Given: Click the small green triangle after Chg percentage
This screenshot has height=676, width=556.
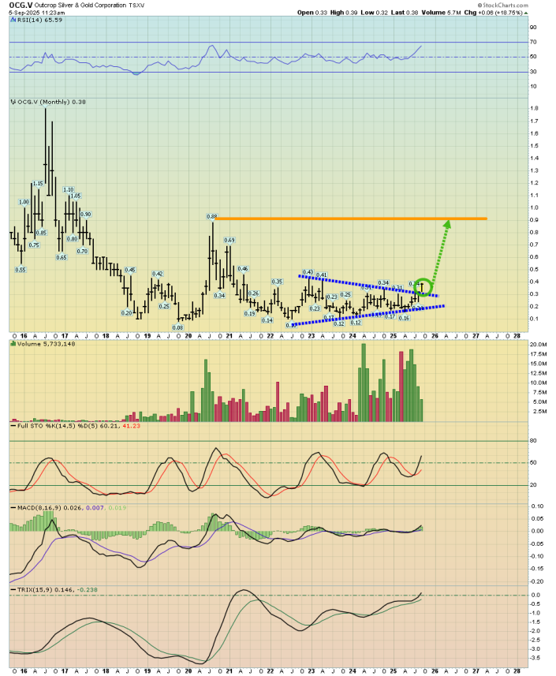Looking at the screenshot, I should point(526,13).
